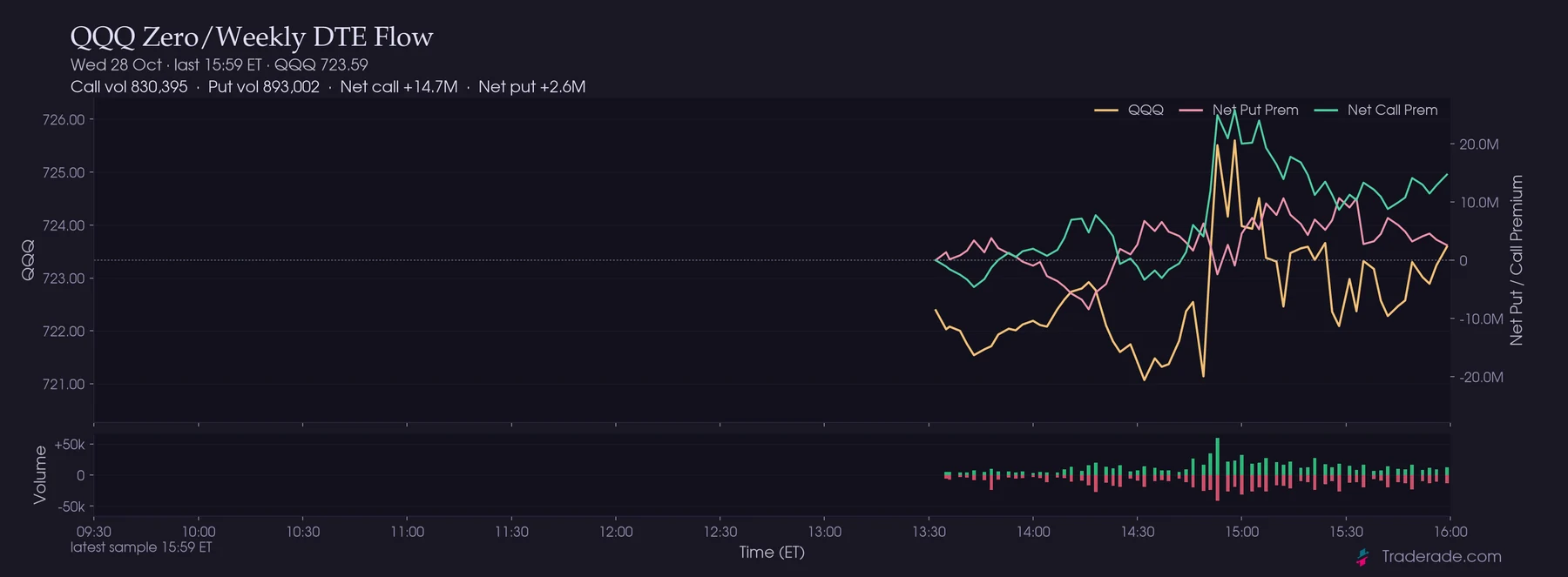Click the +50k volume tick label

(70, 445)
